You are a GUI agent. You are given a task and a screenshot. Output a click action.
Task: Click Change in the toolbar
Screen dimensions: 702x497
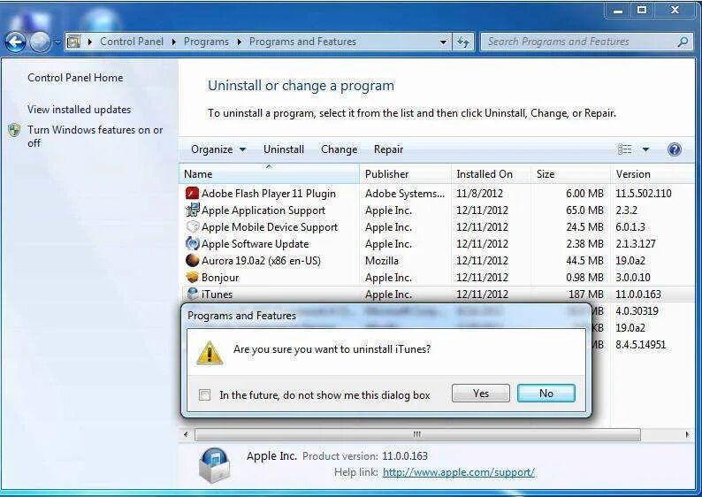(339, 149)
